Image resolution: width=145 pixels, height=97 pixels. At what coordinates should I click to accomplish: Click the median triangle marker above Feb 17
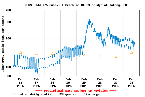[37, 54]
